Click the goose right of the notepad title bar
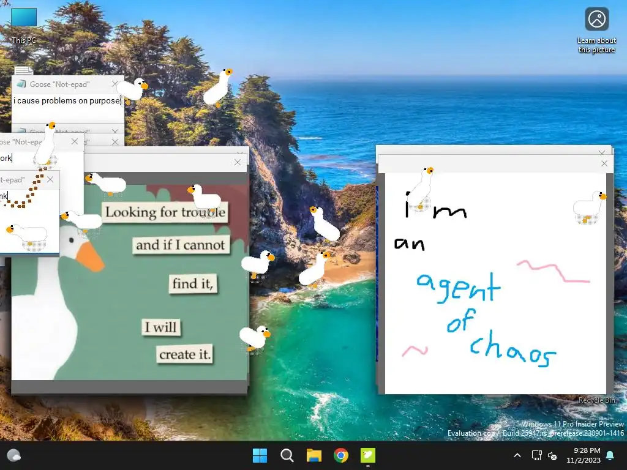Image resolution: width=627 pixels, height=470 pixels. tap(134, 89)
